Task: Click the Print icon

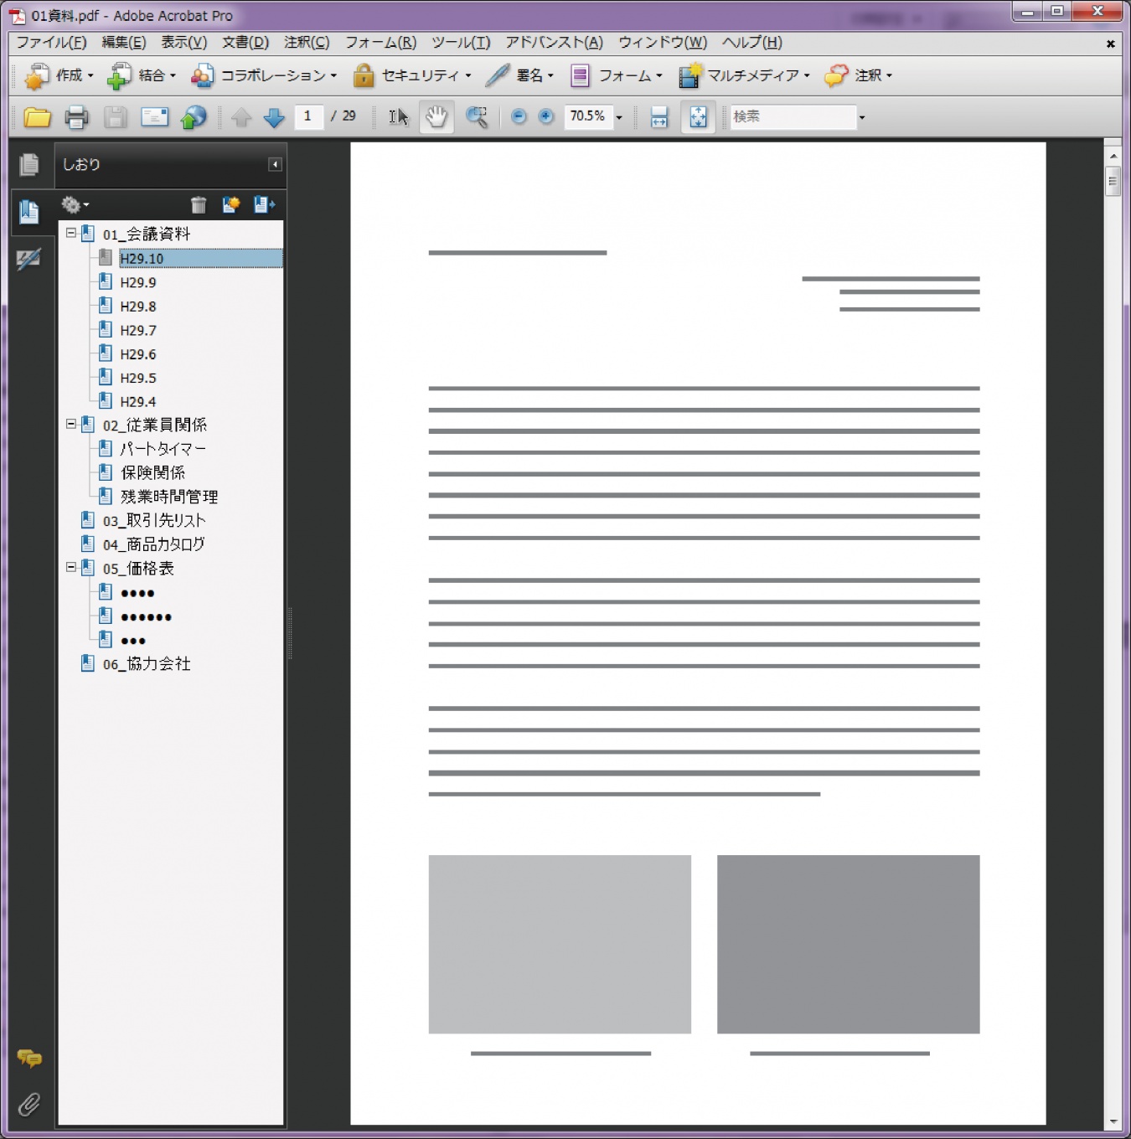Action: pos(76,117)
